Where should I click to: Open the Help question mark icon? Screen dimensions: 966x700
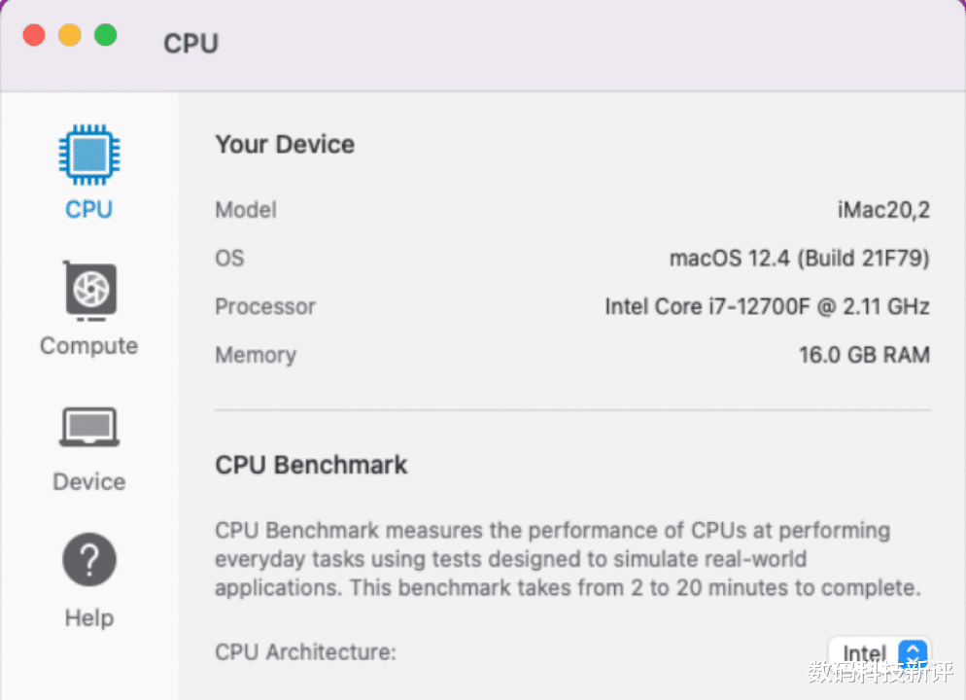pyautogui.click(x=89, y=560)
